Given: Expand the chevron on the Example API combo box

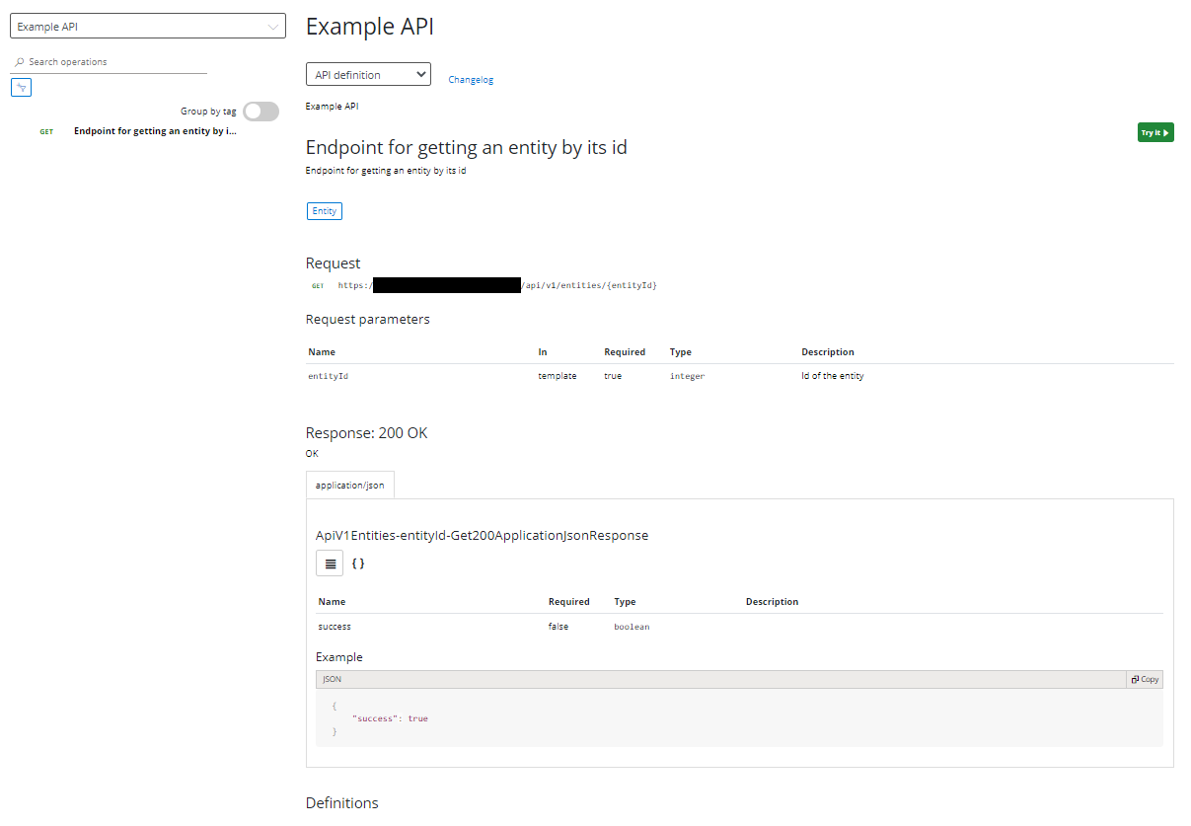Looking at the screenshot, I should pyautogui.click(x=273, y=25).
